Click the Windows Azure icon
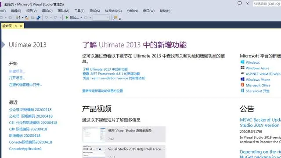Image resolution: width=281 pixels, height=158 pixels. point(242,68)
